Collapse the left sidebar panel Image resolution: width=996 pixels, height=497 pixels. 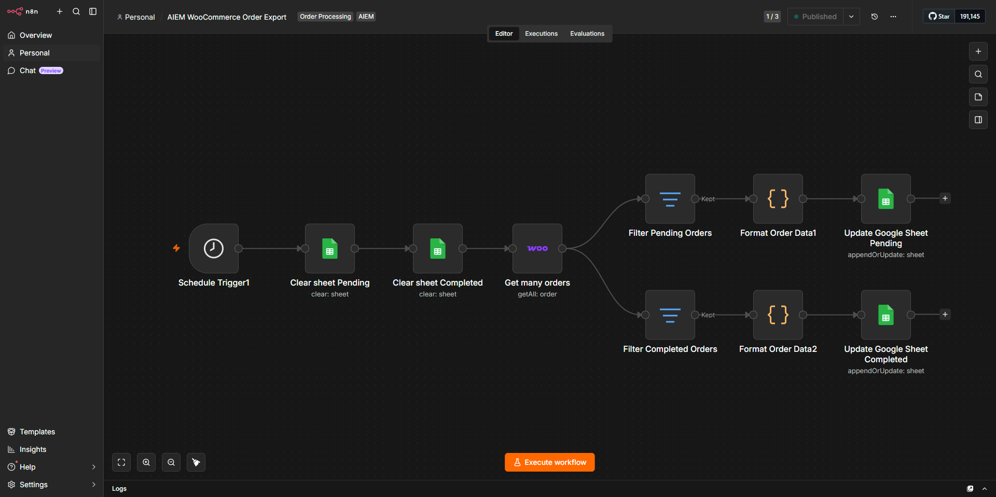93,11
